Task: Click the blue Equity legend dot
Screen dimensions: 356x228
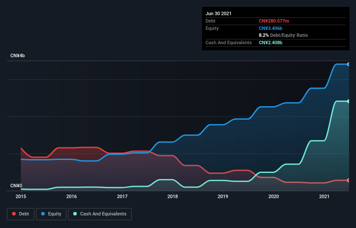Action: click(43, 214)
